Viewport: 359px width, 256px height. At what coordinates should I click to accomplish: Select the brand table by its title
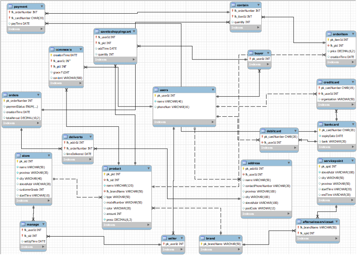click(210, 238)
